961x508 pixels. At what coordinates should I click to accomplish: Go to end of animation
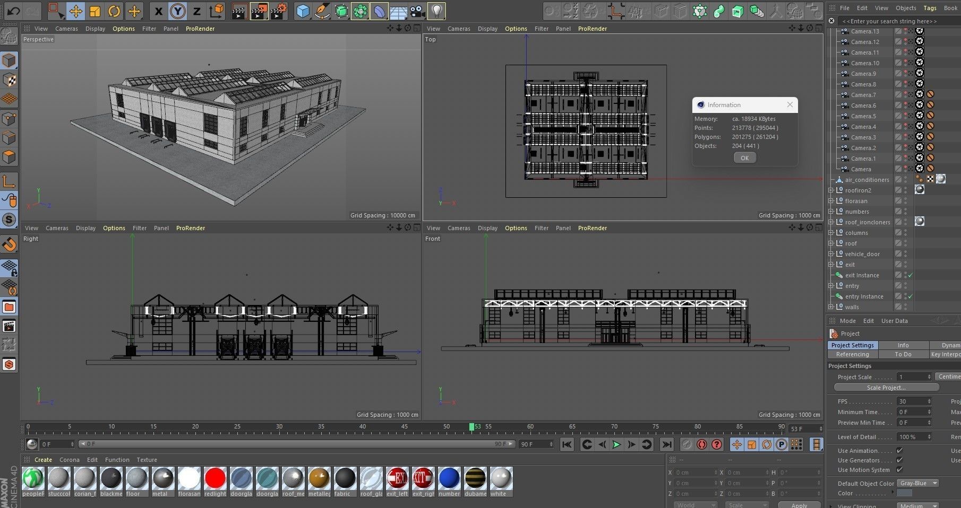tap(667, 444)
